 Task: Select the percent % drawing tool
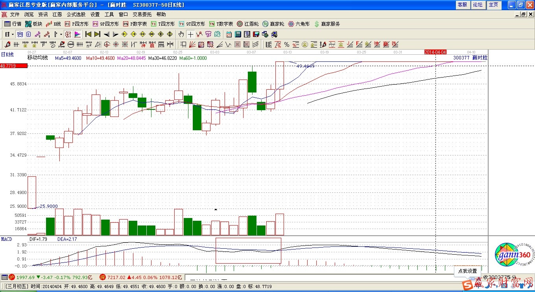point(287,44)
